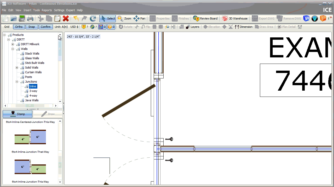Click the Dimension tool
Image resolution: width=334 pixels, height=187 pixels.
click(244, 27)
